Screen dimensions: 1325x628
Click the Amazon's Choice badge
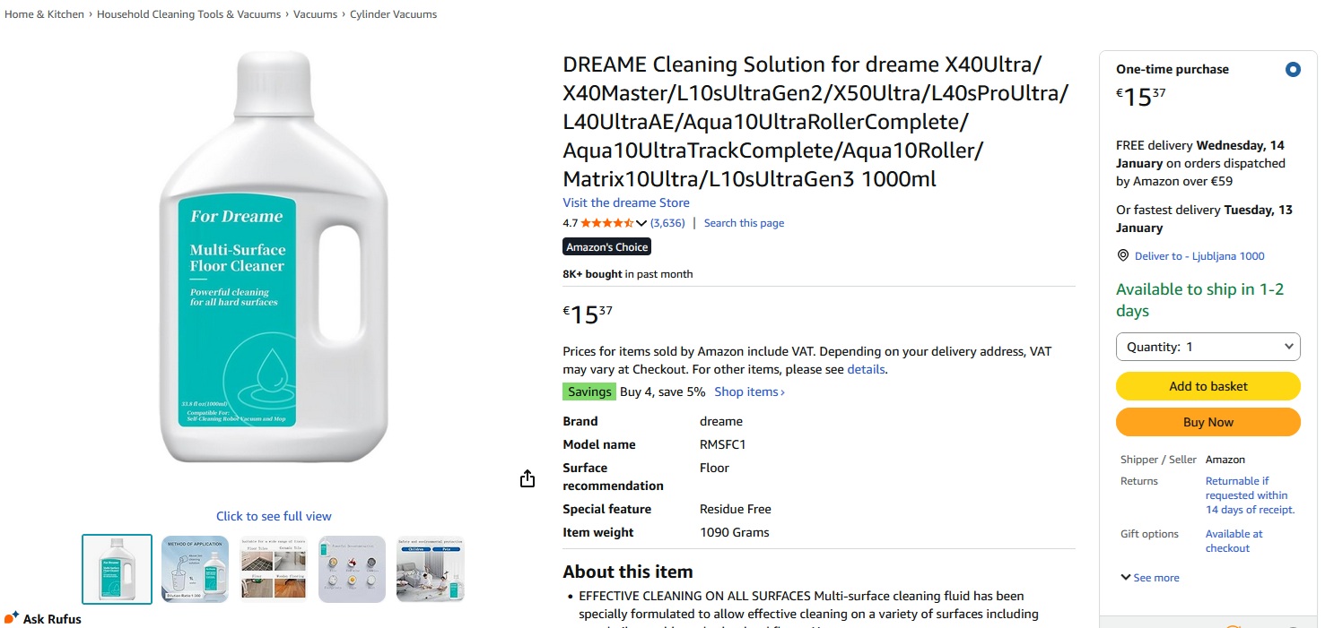click(x=607, y=247)
